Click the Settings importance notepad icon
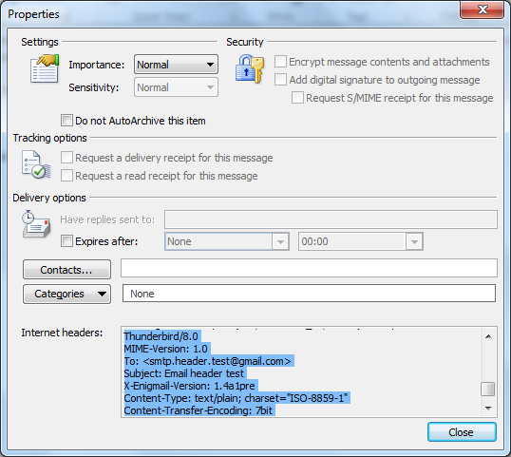The width and height of the screenshot is (511, 457). click(x=45, y=68)
